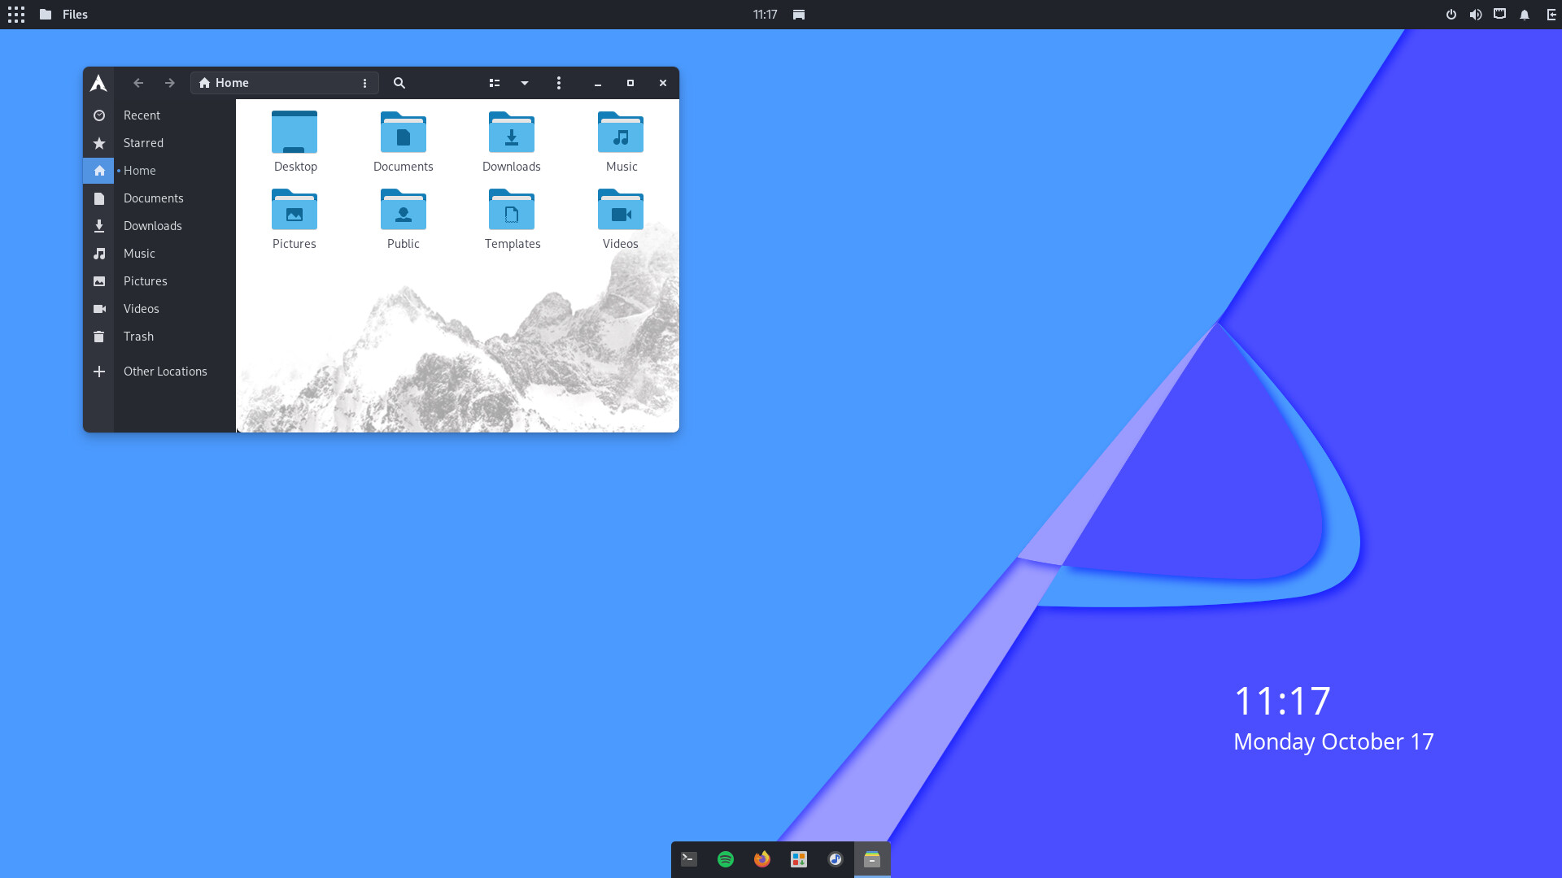Select Recent in the sidebar

[x=159, y=115]
